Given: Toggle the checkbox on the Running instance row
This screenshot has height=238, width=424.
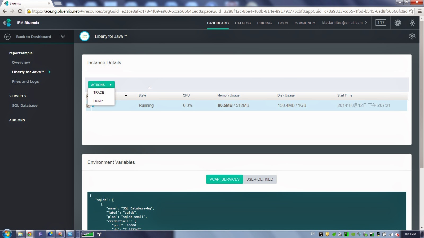Looking at the screenshot, I should coord(88,106).
